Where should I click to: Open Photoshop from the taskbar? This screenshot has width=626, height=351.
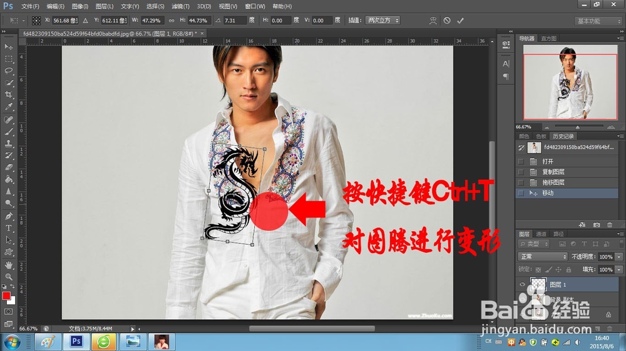tap(76, 342)
